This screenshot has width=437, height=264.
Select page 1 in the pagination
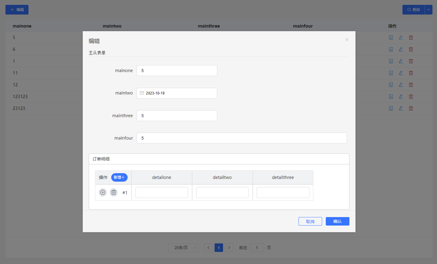219,248
